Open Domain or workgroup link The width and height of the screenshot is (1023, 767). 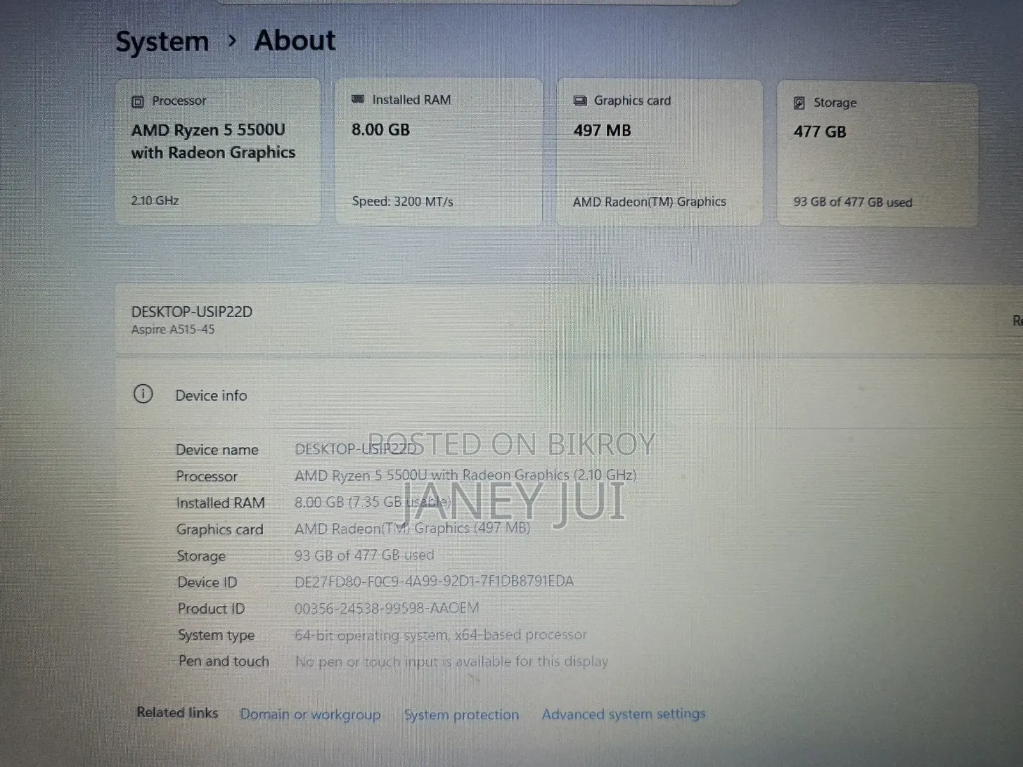tap(310, 715)
